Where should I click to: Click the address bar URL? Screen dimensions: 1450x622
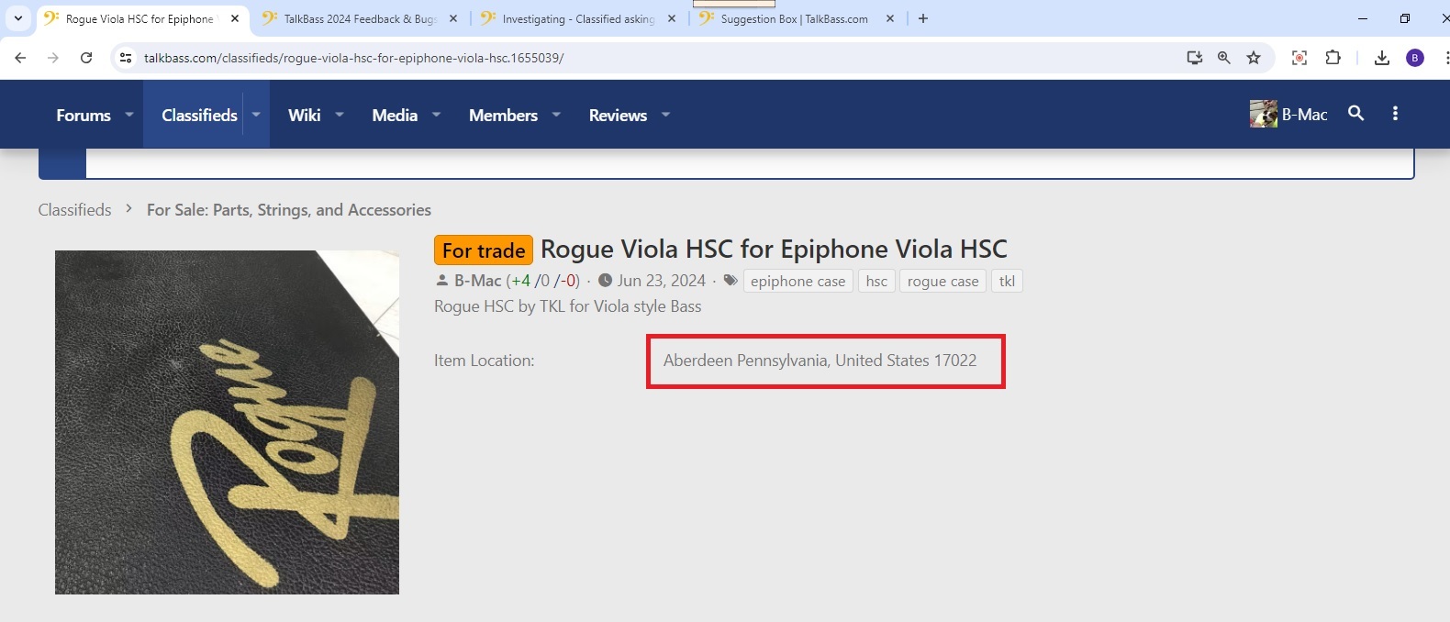[x=353, y=58]
